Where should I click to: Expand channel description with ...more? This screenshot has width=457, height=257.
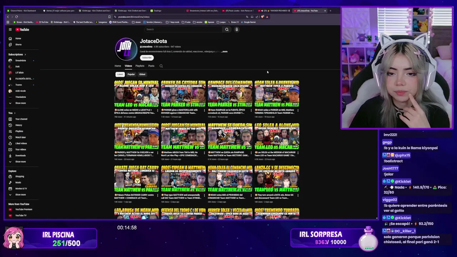(224, 51)
